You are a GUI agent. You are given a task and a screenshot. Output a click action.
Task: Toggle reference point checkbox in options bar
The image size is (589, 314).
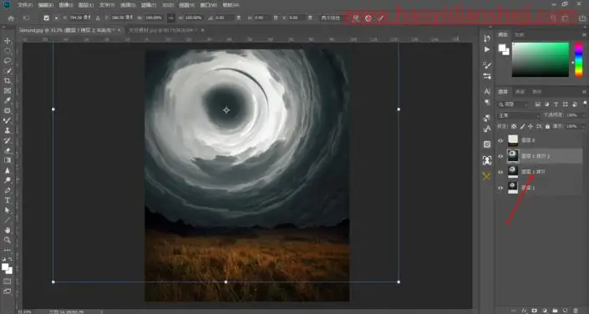(46, 18)
